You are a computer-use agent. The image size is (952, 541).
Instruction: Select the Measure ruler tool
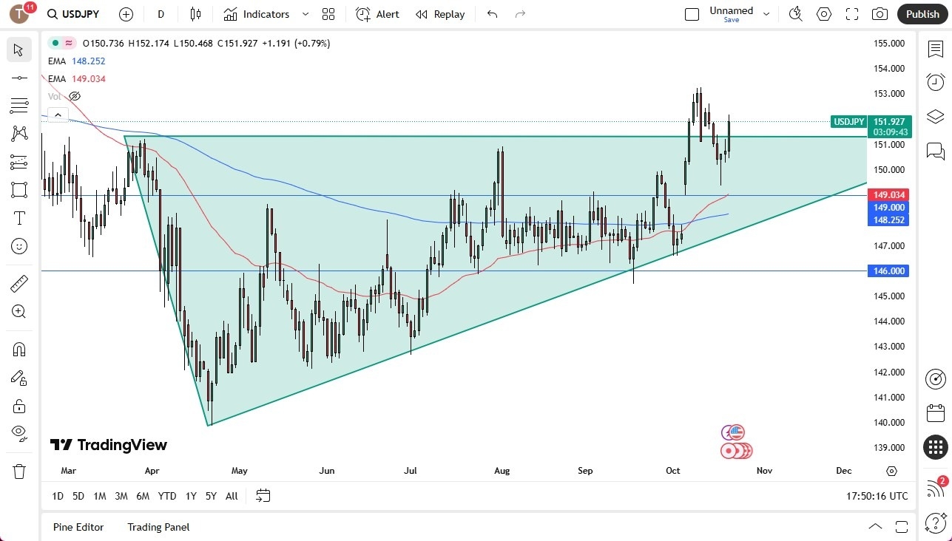click(18, 283)
